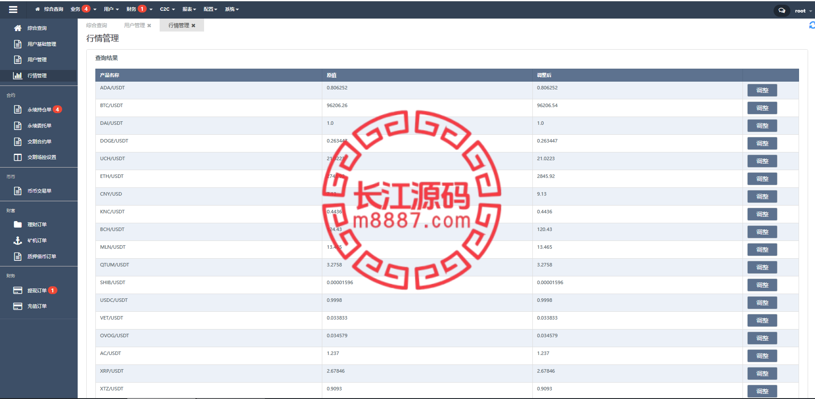Click 调整 button for XRP/USDT
The height and width of the screenshot is (399, 815).
click(x=762, y=374)
